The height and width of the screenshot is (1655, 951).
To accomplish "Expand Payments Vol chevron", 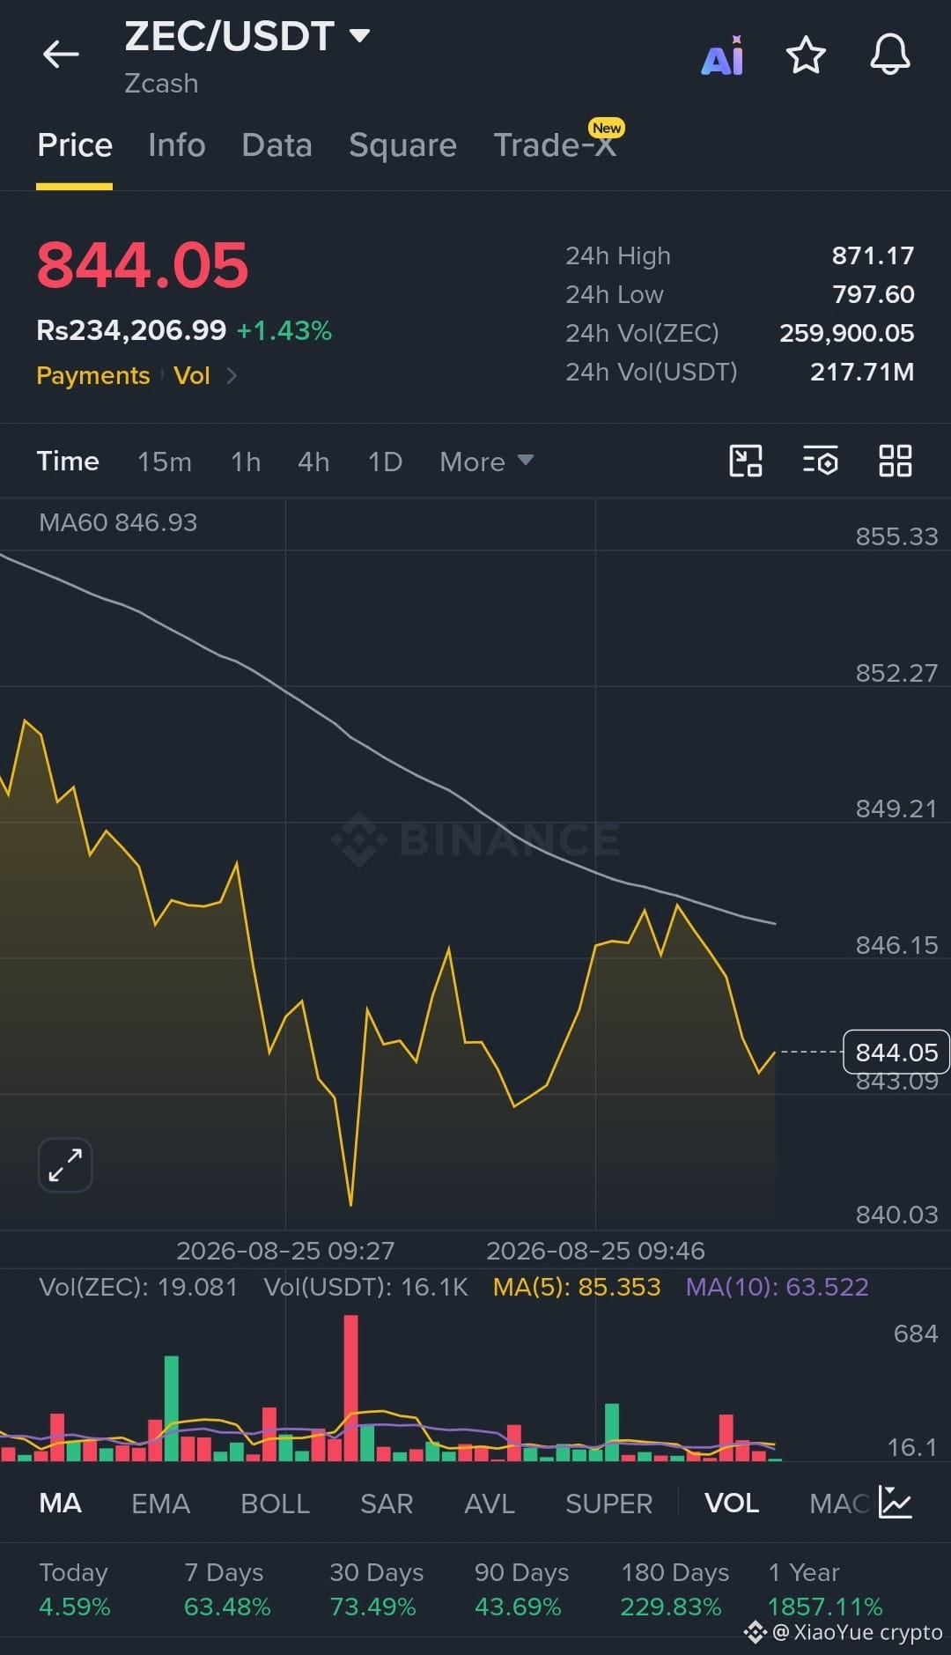I will tap(232, 375).
